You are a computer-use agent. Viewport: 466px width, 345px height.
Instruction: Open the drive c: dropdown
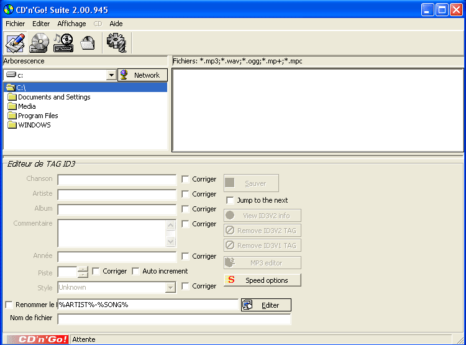click(111, 75)
